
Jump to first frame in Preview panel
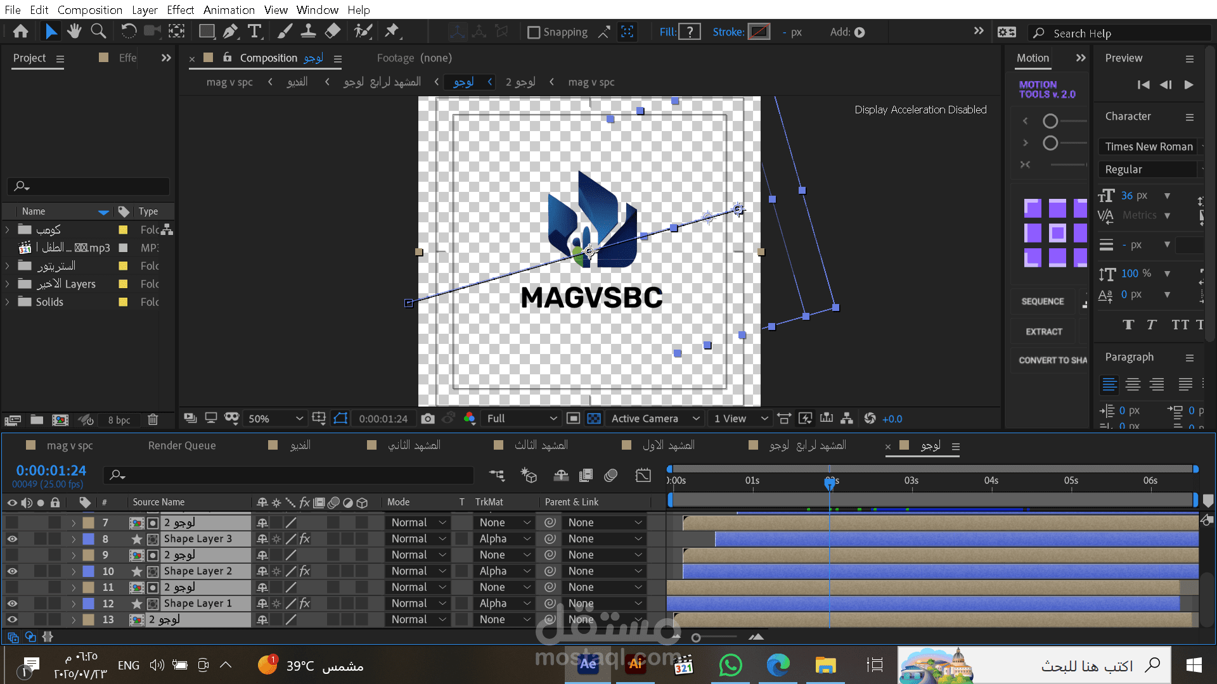(1143, 85)
